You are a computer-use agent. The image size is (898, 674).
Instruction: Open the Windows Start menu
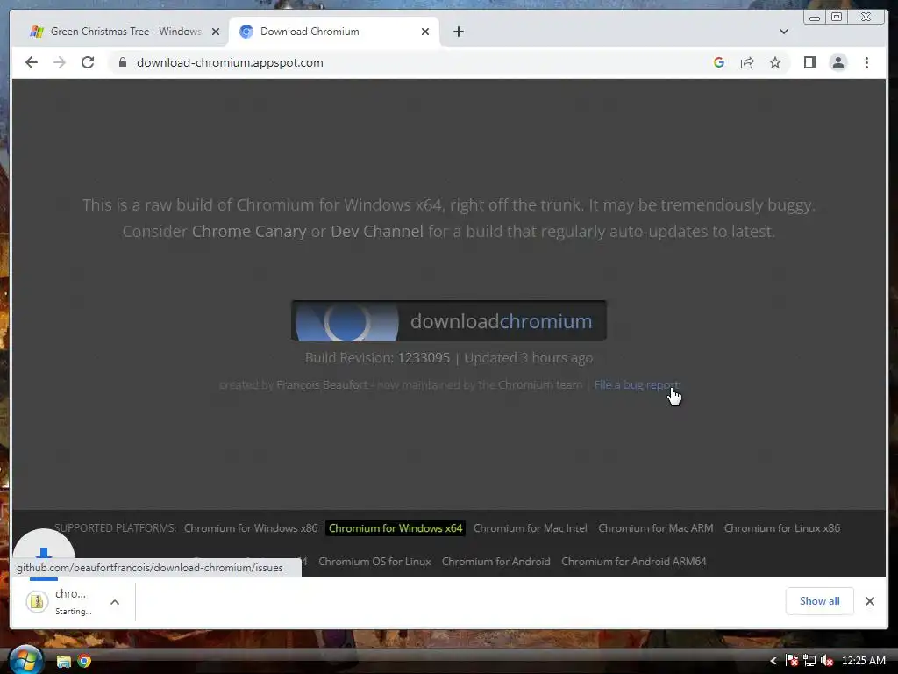coord(25,661)
